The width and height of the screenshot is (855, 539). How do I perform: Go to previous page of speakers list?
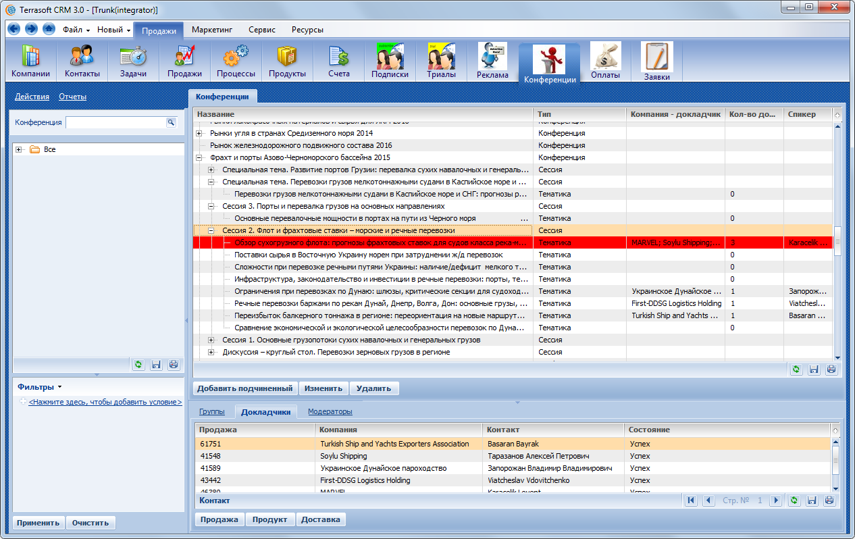(x=708, y=500)
